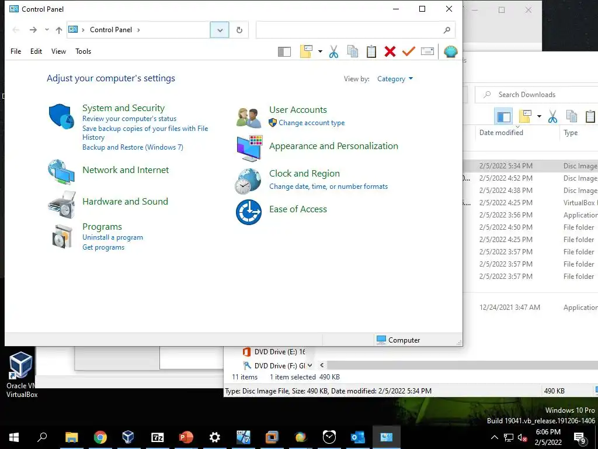Image resolution: width=598 pixels, height=449 pixels.
Task: Open the Tools menu
Action: coord(83,51)
